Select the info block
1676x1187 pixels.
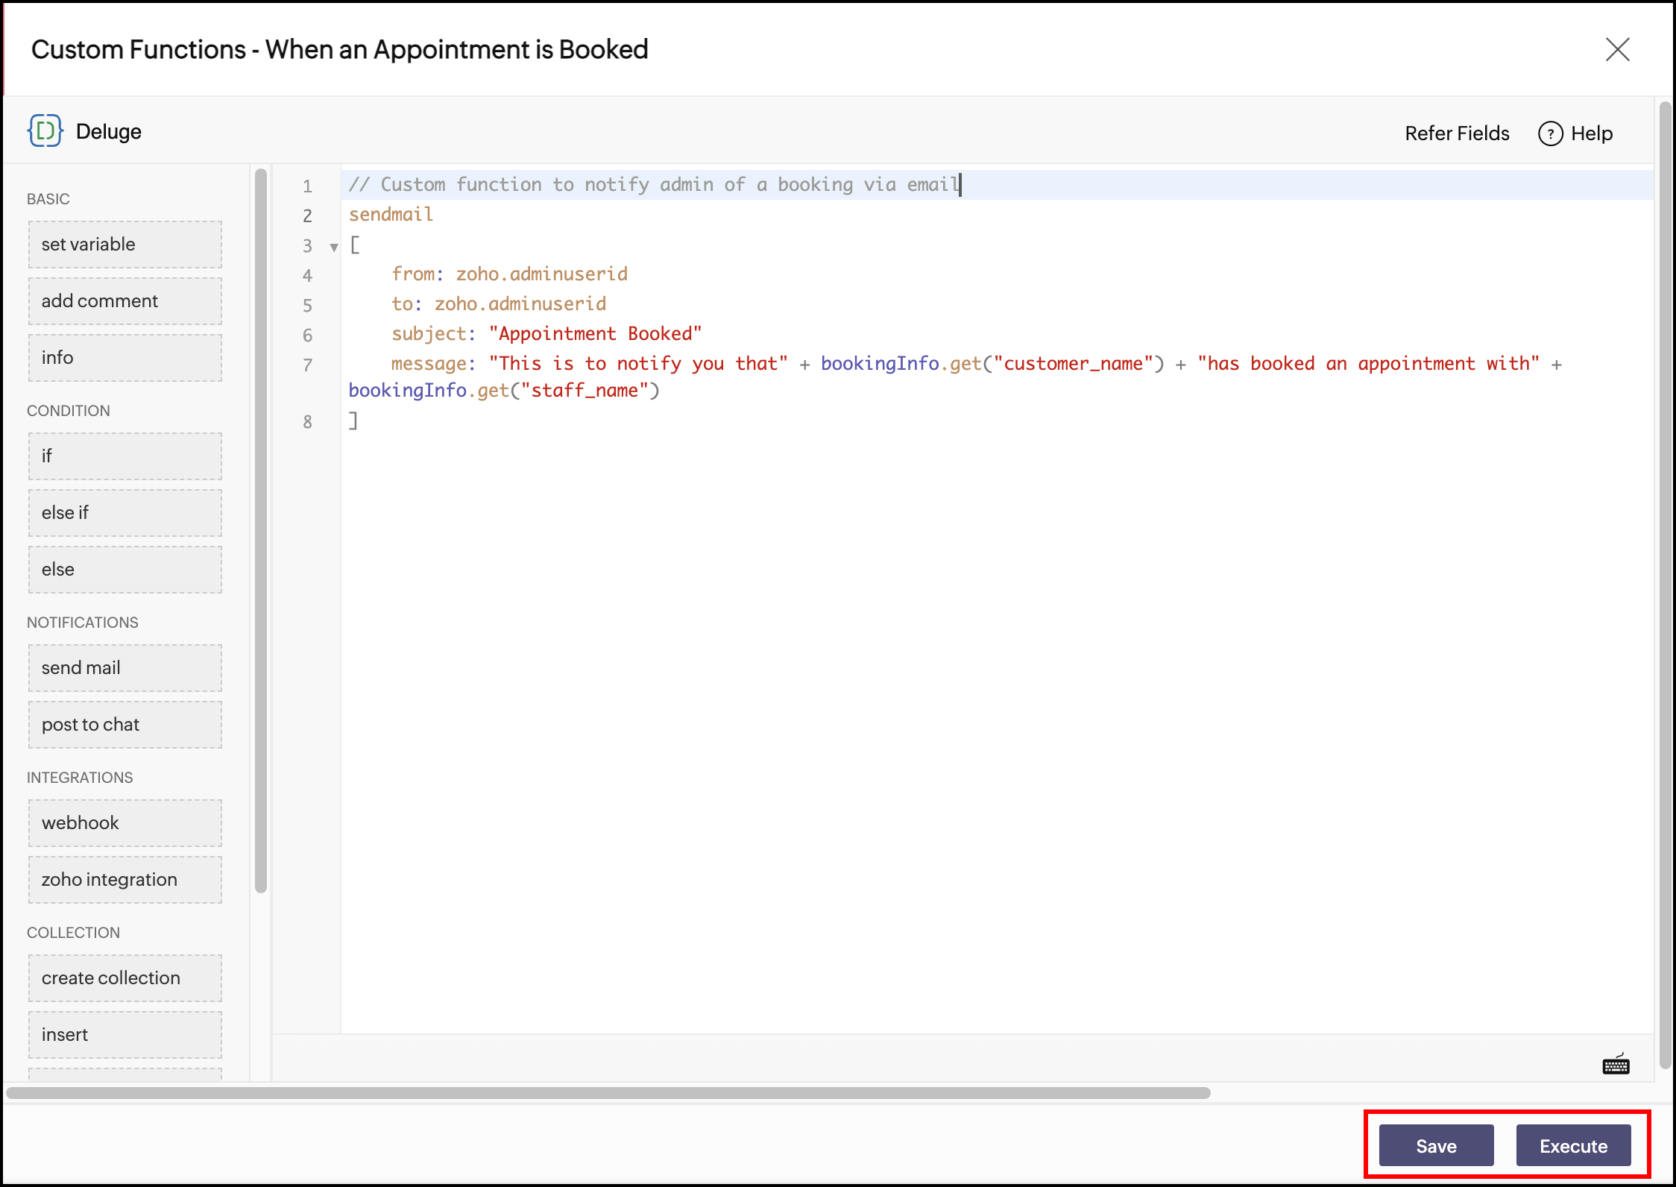125,358
